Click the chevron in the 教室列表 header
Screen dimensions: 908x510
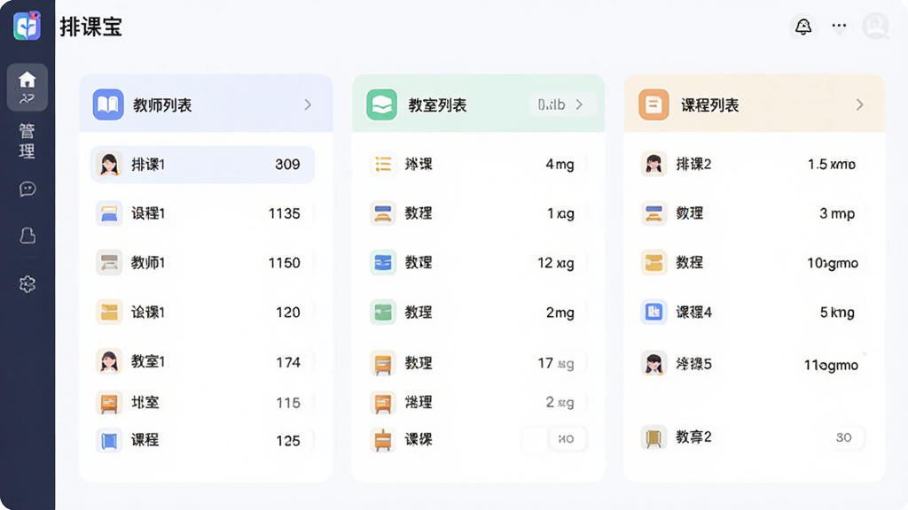579,104
